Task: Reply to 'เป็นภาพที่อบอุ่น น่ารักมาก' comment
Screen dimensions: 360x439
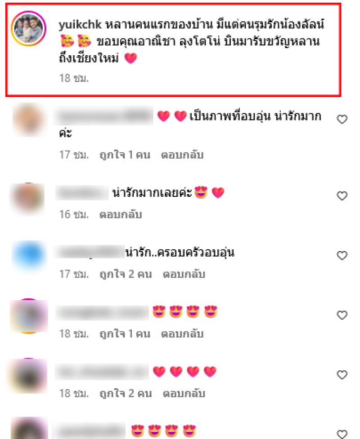Action: (182, 155)
